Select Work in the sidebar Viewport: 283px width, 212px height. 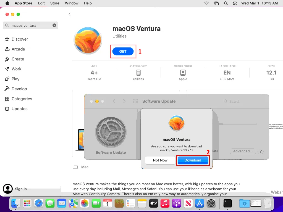[x=16, y=69]
